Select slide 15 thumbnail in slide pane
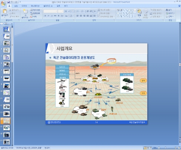 pyautogui.click(x=6, y=128)
